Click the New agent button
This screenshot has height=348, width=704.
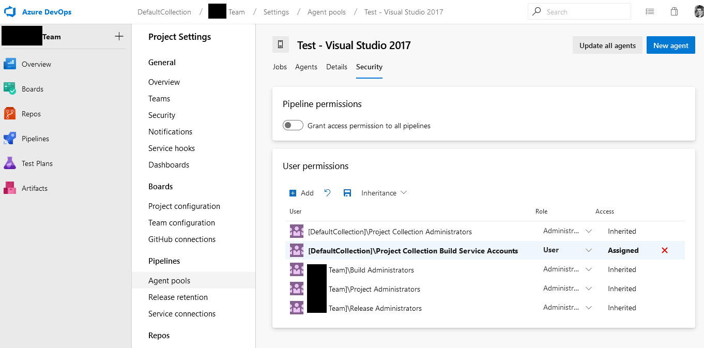coord(670,46)
